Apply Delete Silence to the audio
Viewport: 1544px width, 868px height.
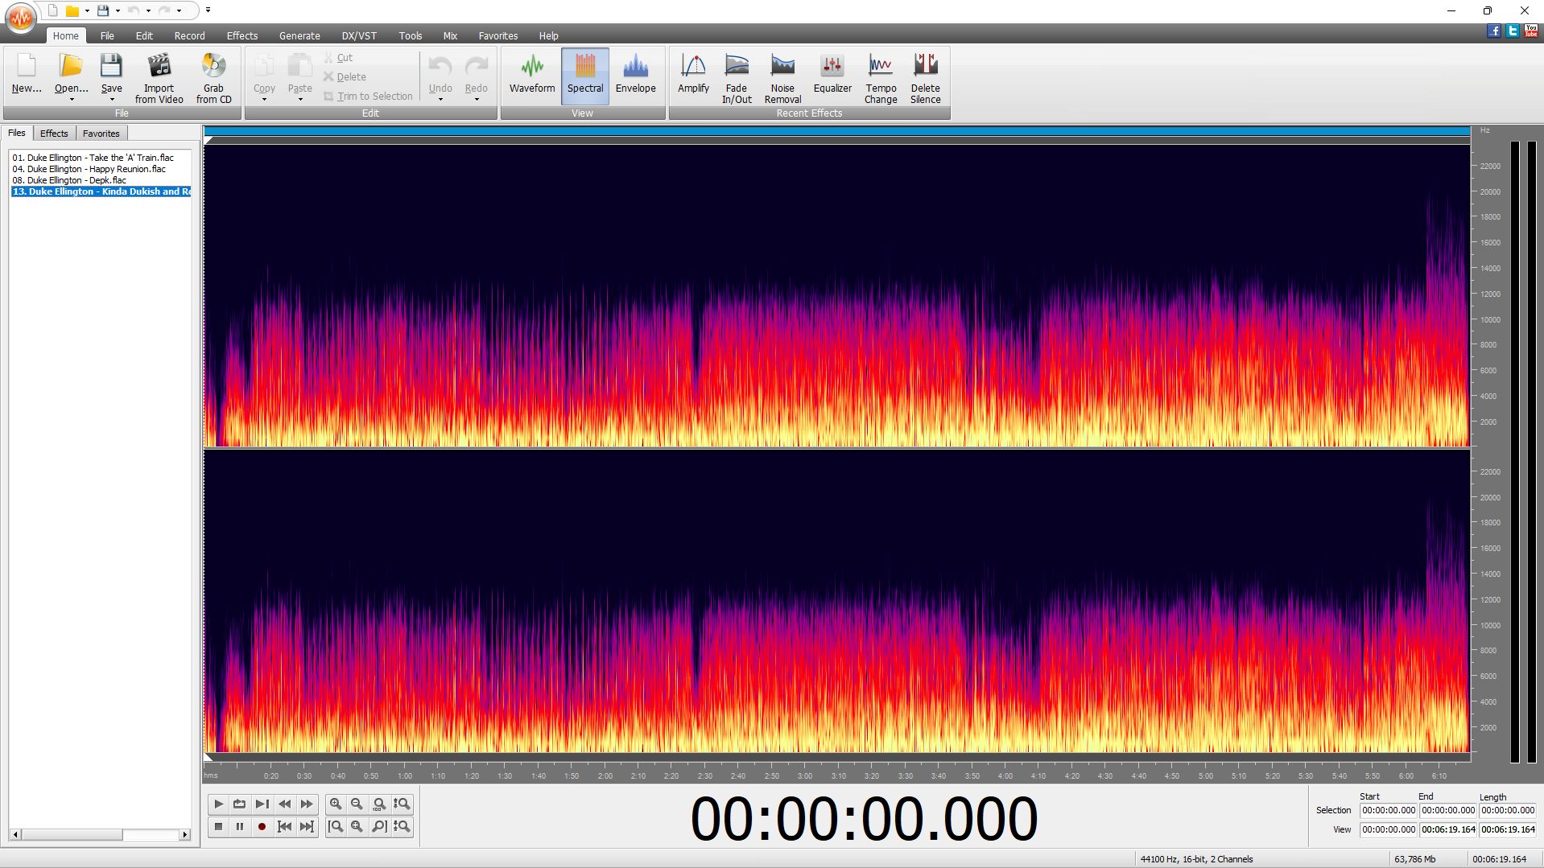925,76
